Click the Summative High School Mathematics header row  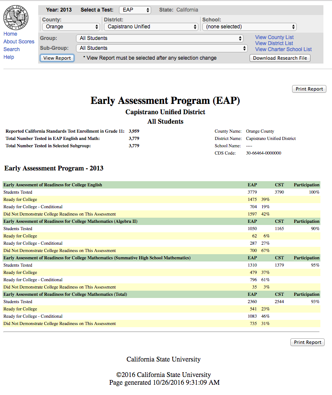(161, 258)
